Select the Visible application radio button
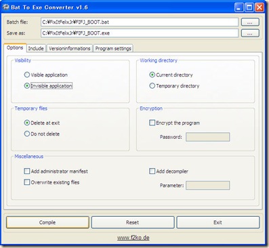Image resolution: width=269 pixels, height=248 pixels. pos(27,75)
